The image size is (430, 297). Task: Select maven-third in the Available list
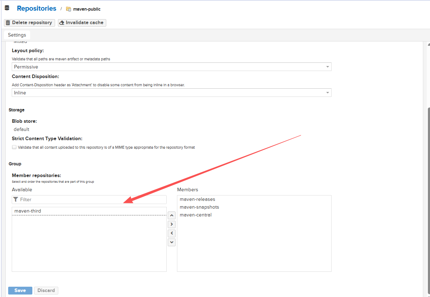[x=89, y=211]
